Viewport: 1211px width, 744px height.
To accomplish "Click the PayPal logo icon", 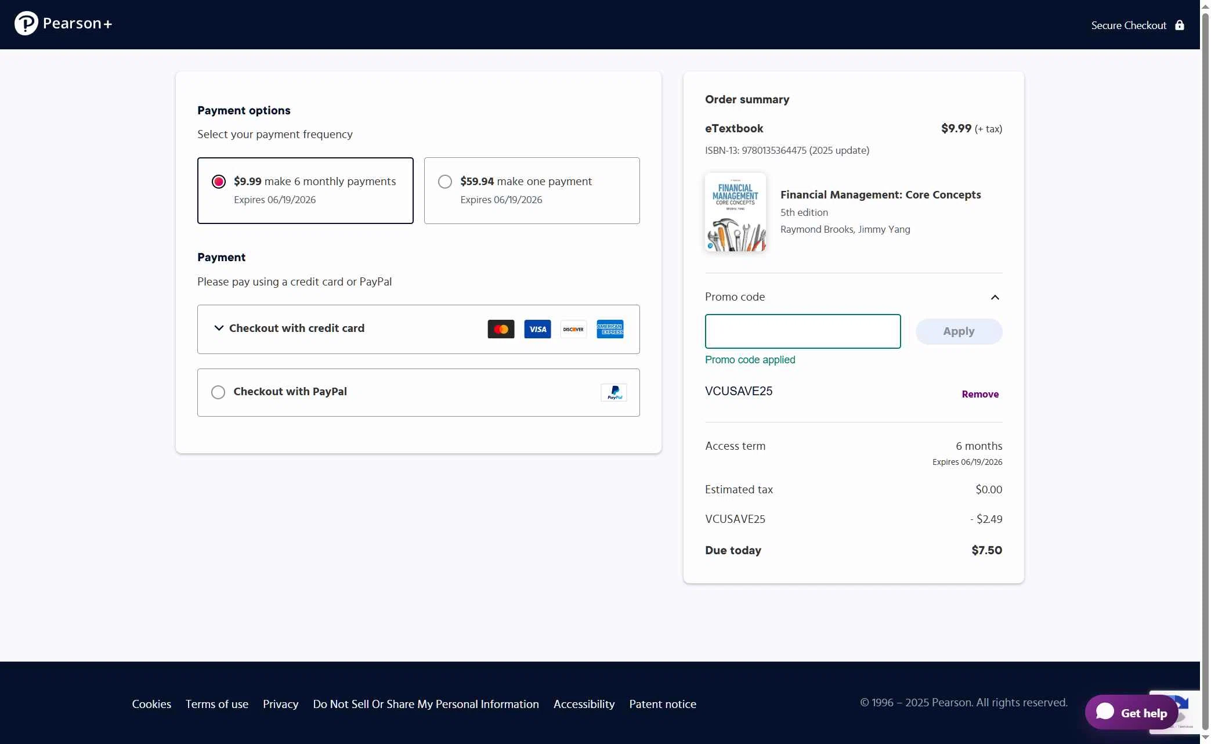I will (614, 392).
